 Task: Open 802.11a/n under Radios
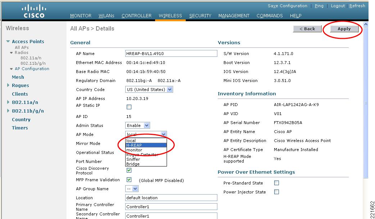click(31, 58)
